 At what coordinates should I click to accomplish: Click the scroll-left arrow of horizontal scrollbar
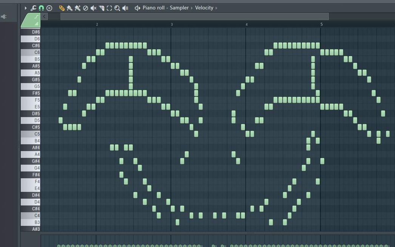pyautogui.click(x=44, y=17)
